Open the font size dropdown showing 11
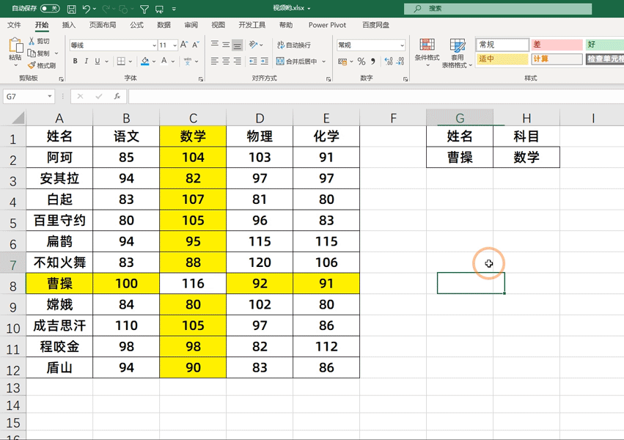This screenshot has height=440, width=624. (x=175, y=45)
